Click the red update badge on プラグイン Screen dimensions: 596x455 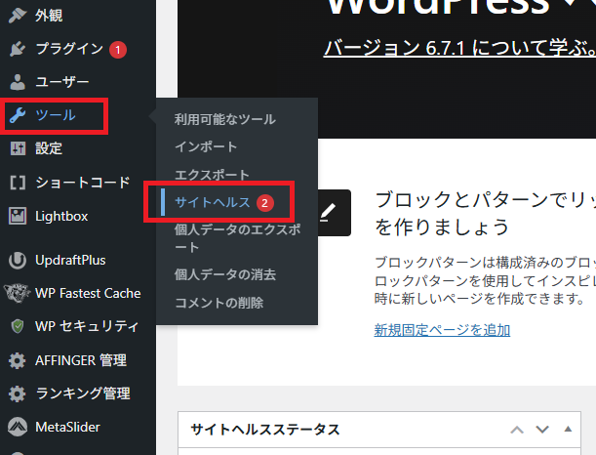coord(118,49)
